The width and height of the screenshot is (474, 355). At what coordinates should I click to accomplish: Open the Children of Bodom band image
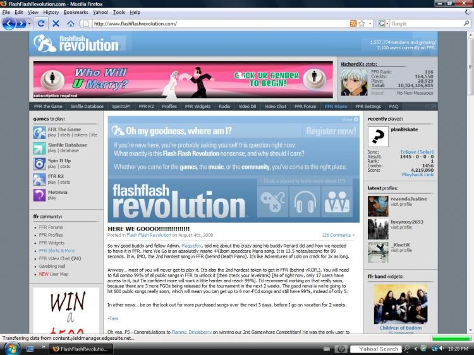tap(401, 304)
